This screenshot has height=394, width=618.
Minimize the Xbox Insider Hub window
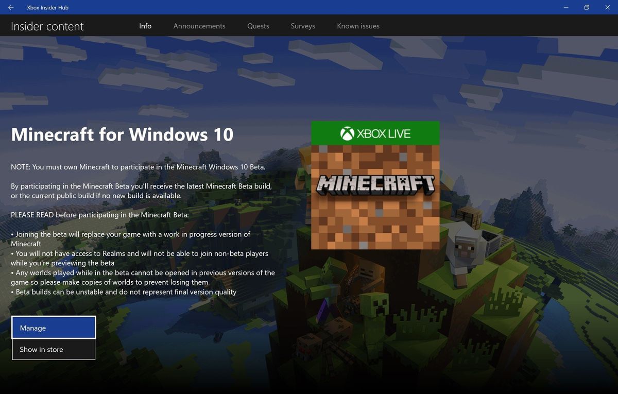(565, 7)
